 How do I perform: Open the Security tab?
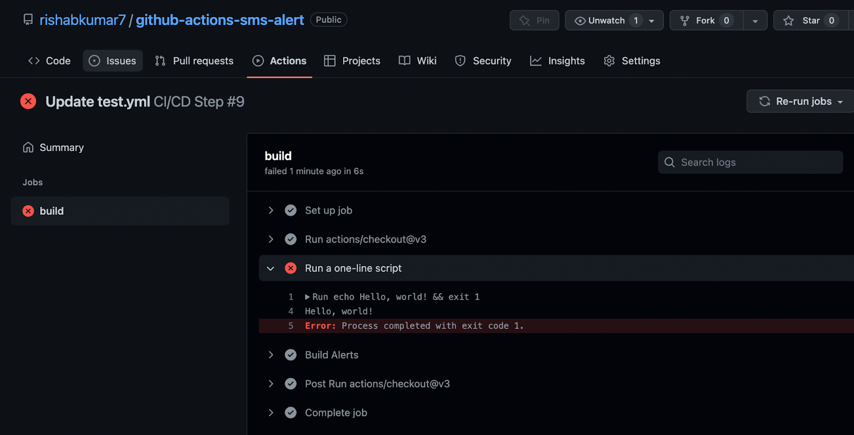click(x=483, y=61)
